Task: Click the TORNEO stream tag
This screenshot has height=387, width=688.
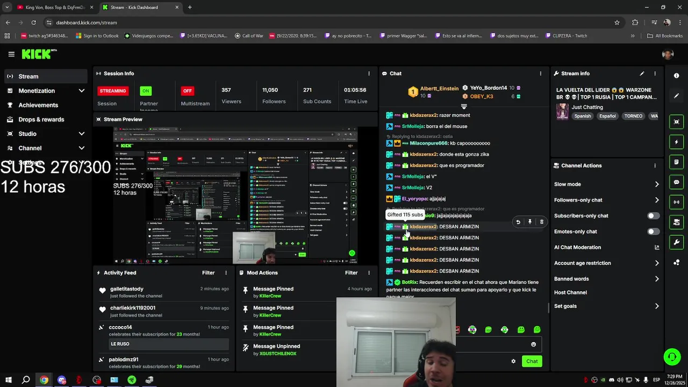Action: click(633, 116)
